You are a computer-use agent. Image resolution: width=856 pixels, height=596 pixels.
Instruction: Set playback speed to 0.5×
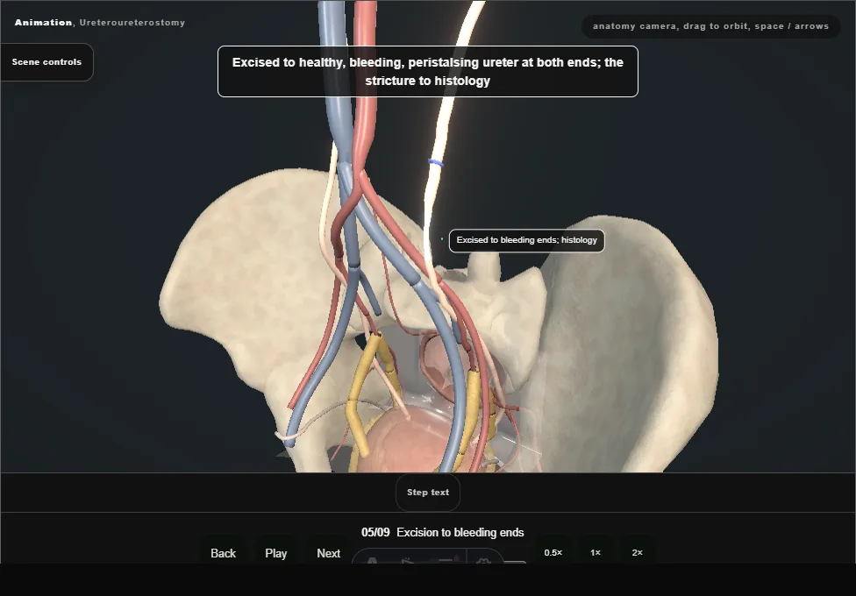click(553, 552)
